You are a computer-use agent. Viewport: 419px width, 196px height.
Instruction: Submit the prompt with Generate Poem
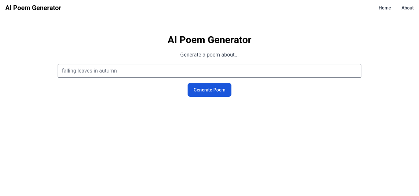[209, 90]
